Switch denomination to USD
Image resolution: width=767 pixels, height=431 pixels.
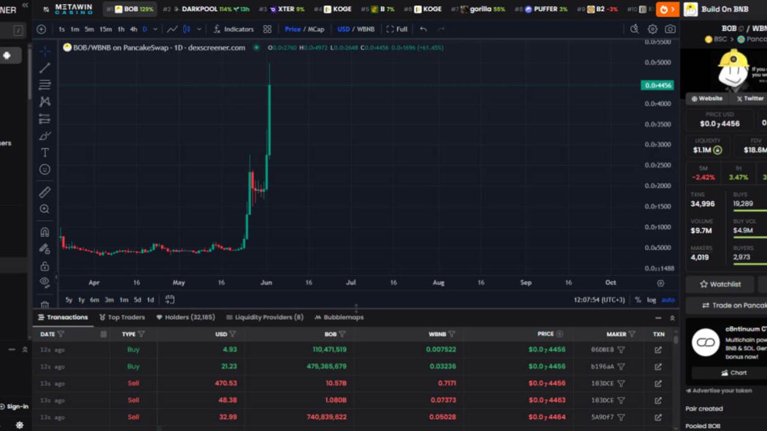343,29
